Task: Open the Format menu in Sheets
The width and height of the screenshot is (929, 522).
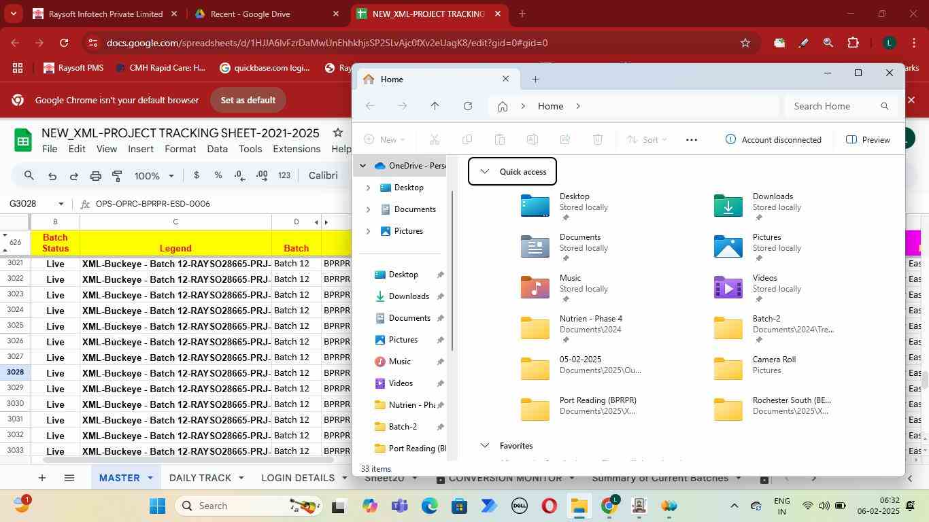Action: 180,149
